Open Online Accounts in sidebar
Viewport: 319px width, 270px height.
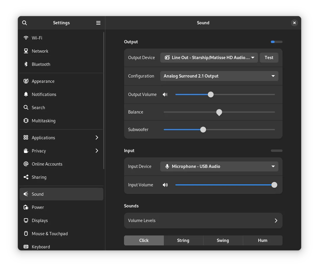point(47,164)
